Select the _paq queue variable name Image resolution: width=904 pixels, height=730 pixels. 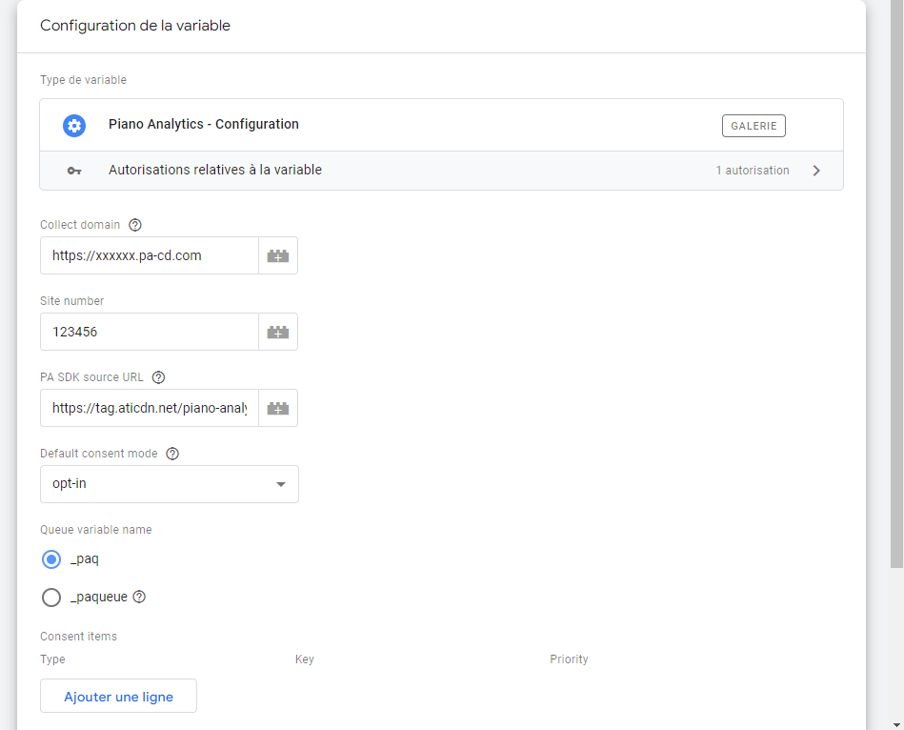pyautogui.click(x=51, y=558)
